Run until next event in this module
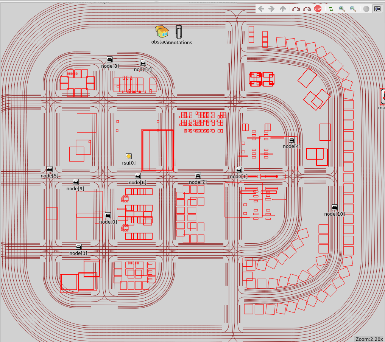Image resolution: width=385 pixels, height=342 pixels. tap(296, 9)
